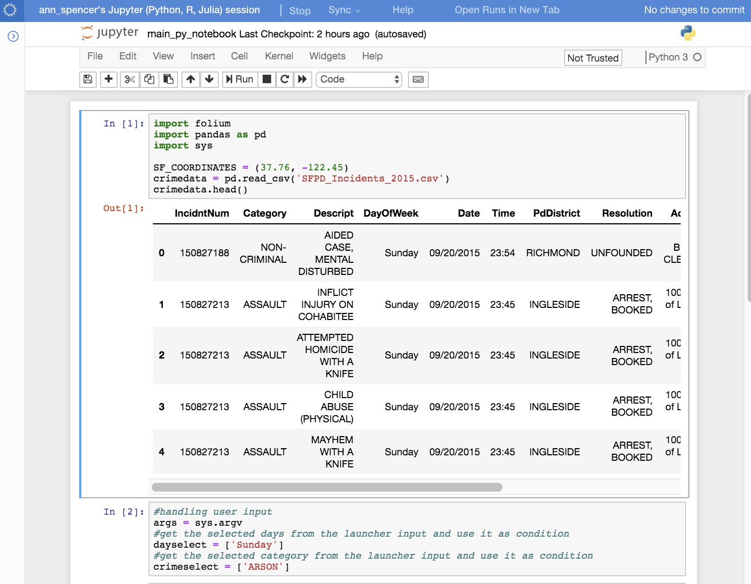Click Not Trusted to trust the notebook
This screenshot has height=584, width=751.
coord(593,58)
